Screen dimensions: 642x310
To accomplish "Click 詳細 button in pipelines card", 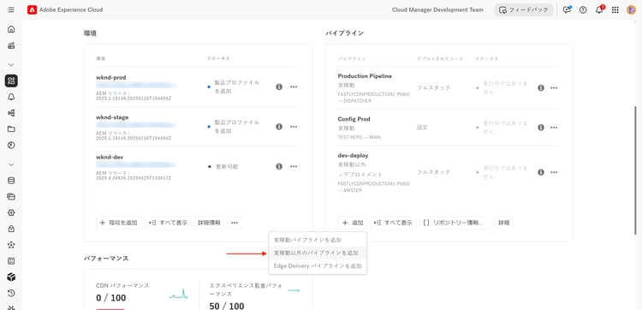I will [503, 223].
